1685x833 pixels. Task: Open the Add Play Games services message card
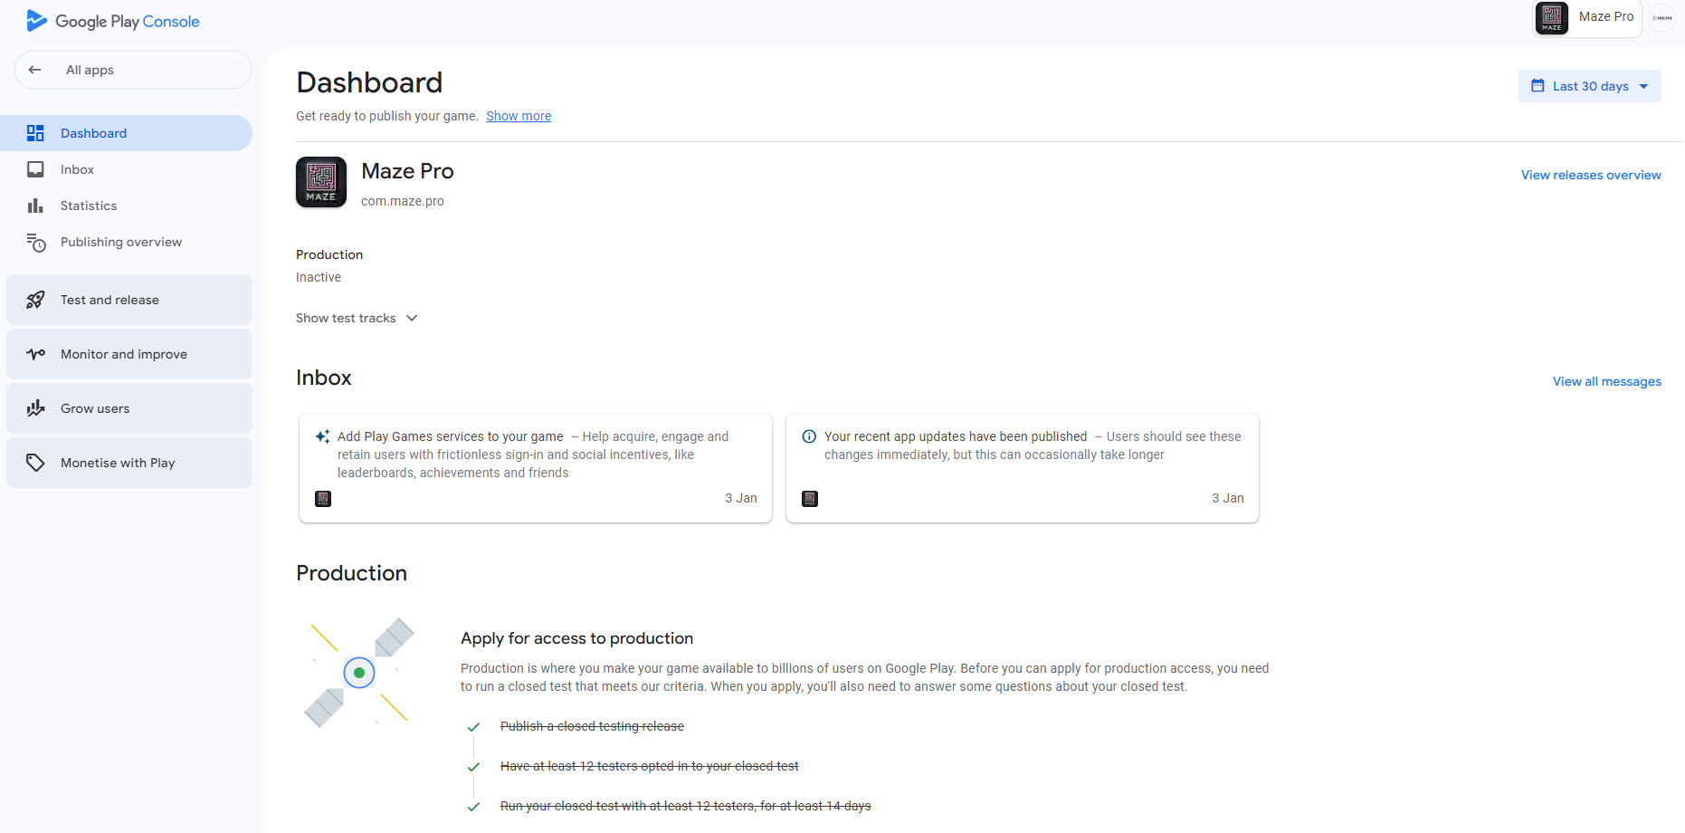(x=536, y=468)
